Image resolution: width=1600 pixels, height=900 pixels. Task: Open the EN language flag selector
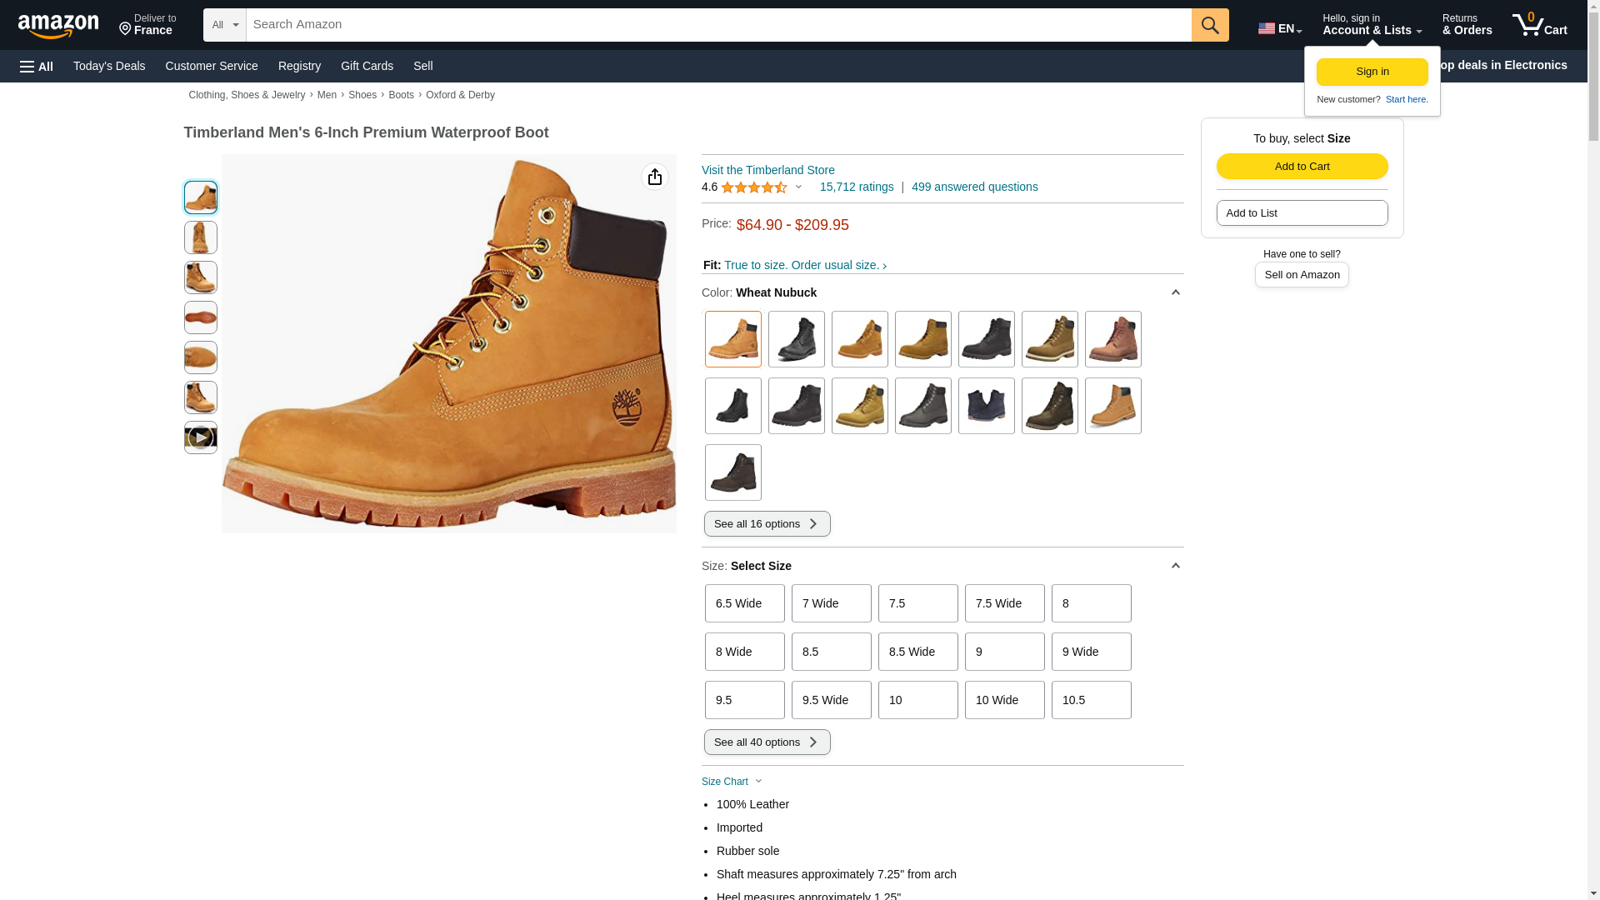pos(1279,28)
